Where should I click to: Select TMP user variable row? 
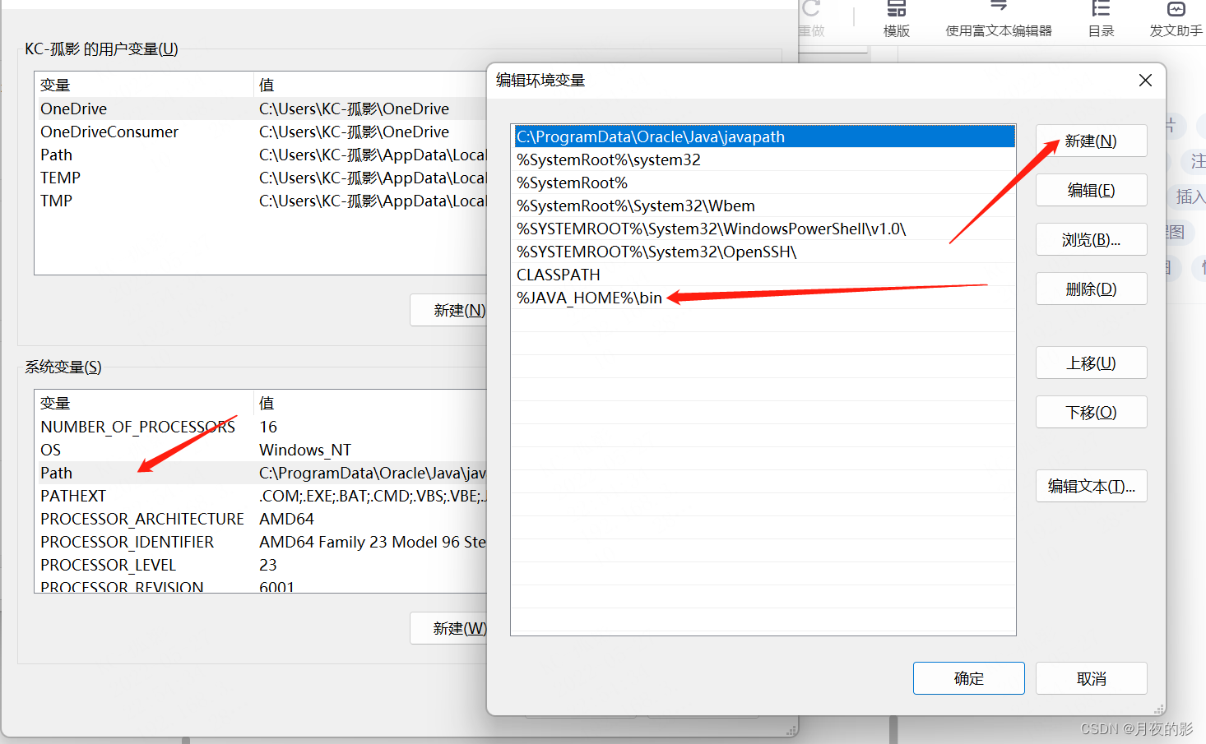[262, 201]
